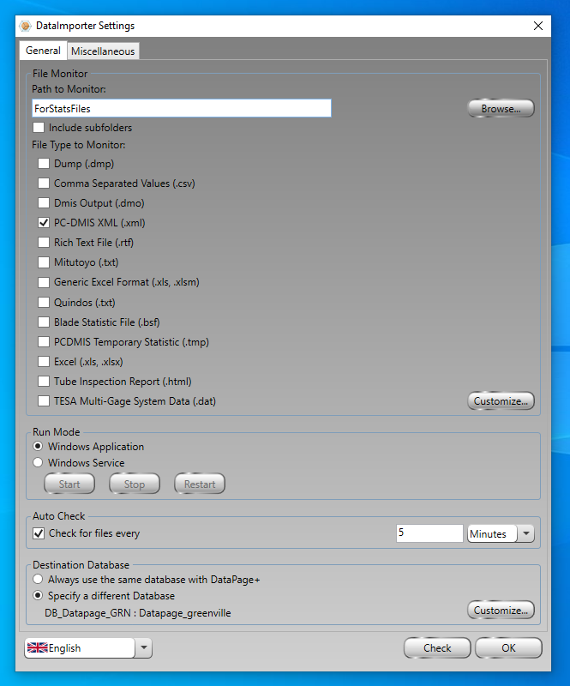Click the DataImporter app icon in title bar
The image size is (570, 686).
pos(26,26)
